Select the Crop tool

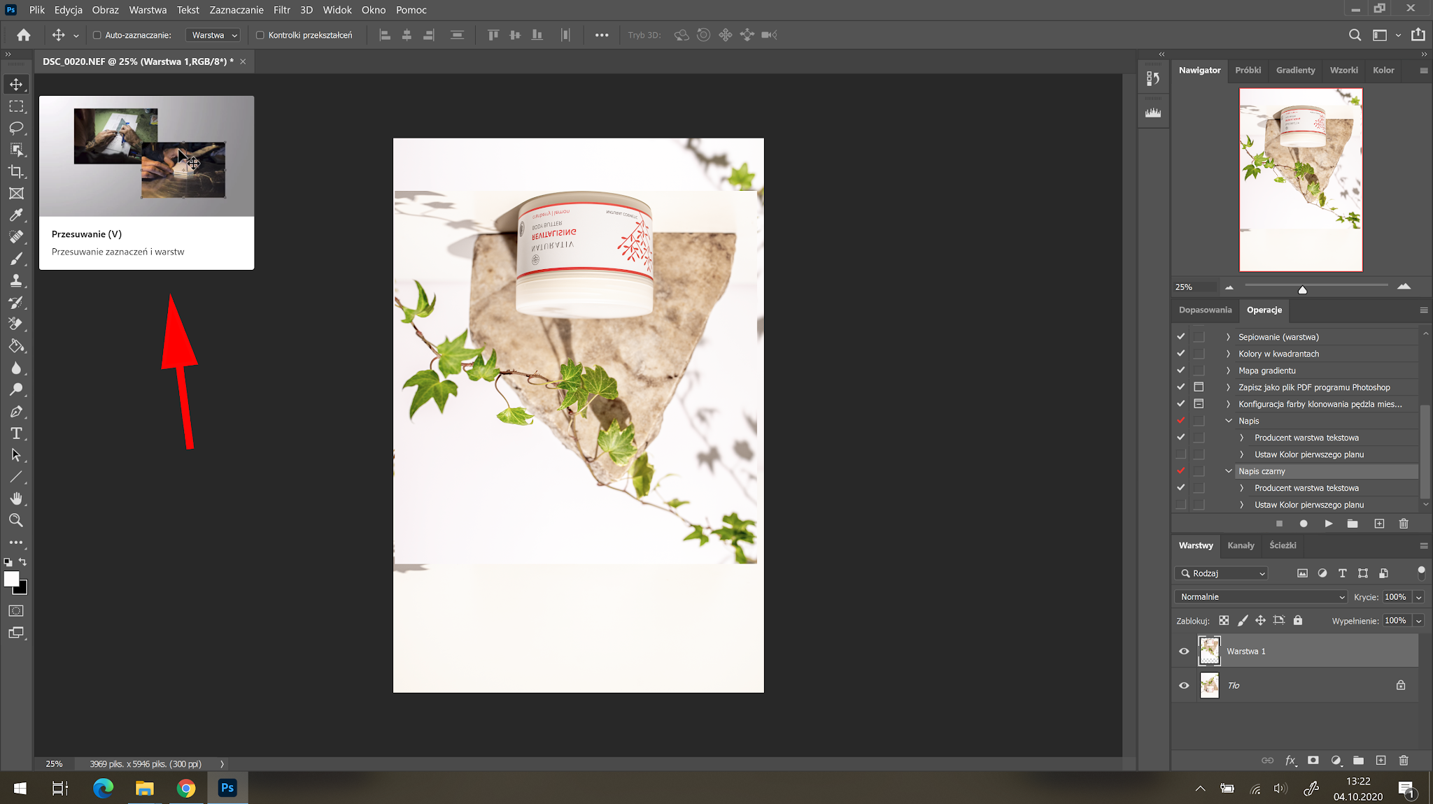(16, 171)
